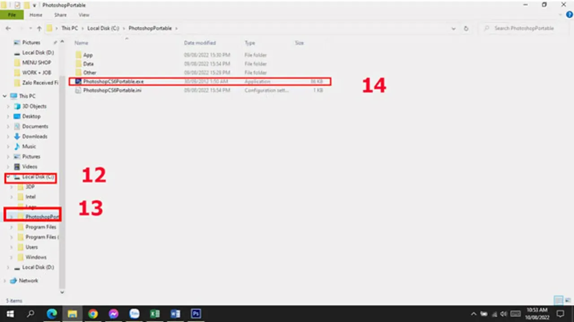Screen dimensions: 574x322
Task: Expand the Downloads node arrow
Action: click(x=8, y=137)
